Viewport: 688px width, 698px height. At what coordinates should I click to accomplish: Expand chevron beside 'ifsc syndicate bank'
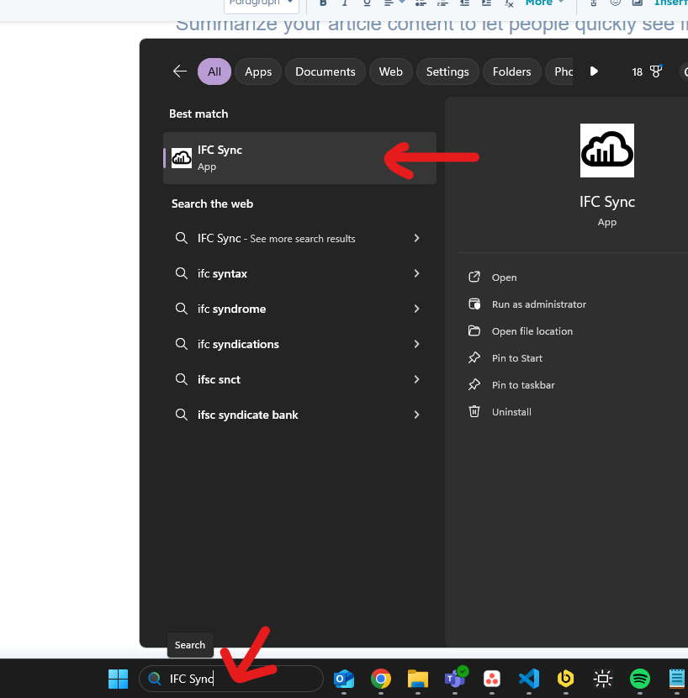416,415
